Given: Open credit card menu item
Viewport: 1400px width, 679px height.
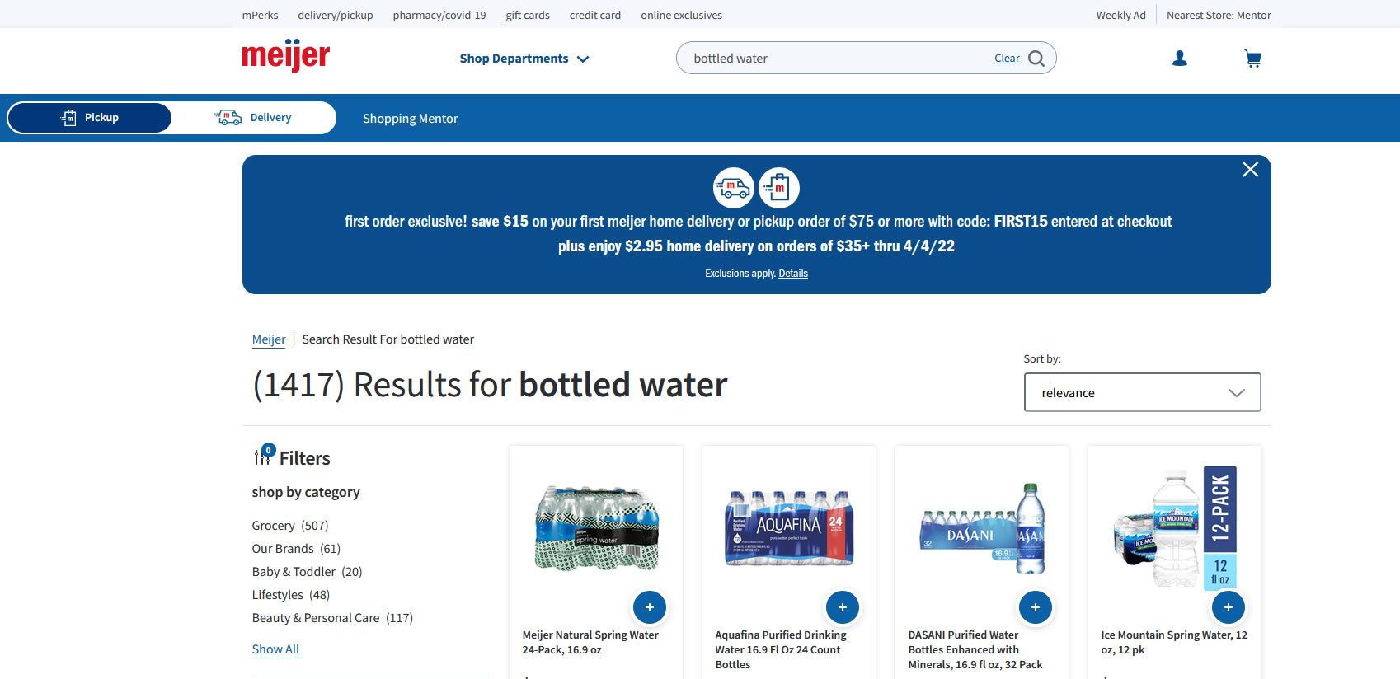Looking at the screenshot, I should pos(595,15).
